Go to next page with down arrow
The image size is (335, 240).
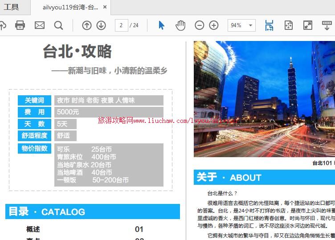(x=101, y=25)
